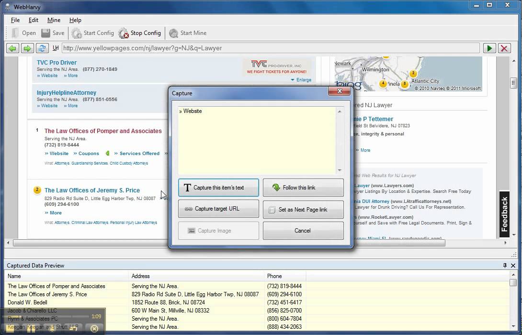
Task: Click the map pin numbered 8
Action: coord(405,84)
